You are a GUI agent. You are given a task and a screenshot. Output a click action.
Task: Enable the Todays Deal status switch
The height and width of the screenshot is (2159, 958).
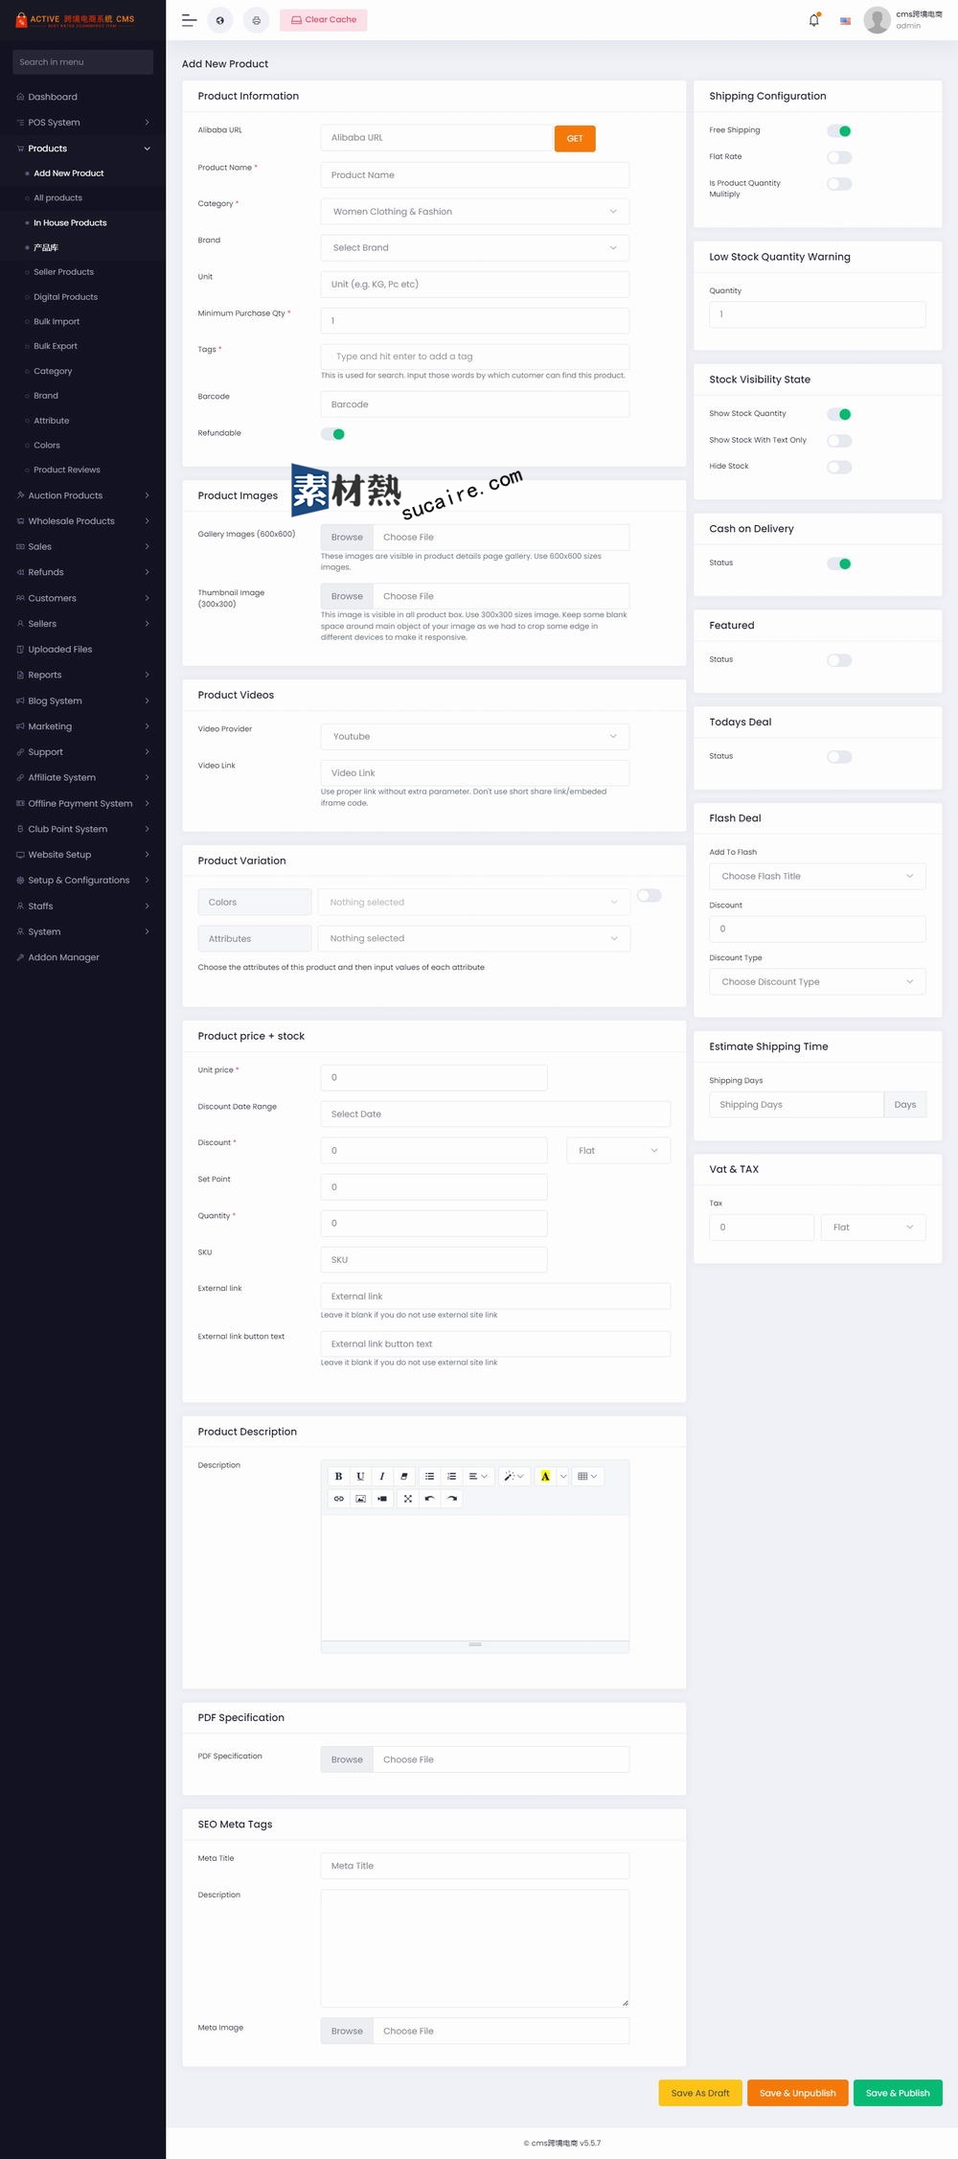pyautogui.click(x=839, y=757)
